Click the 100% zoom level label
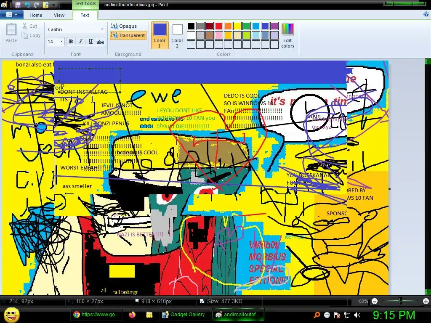This screenshot has width=431, height=323. (362, 301)
